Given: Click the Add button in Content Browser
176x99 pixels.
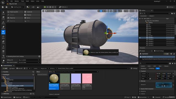Looking at the screenshot, I should click(5, 68).
